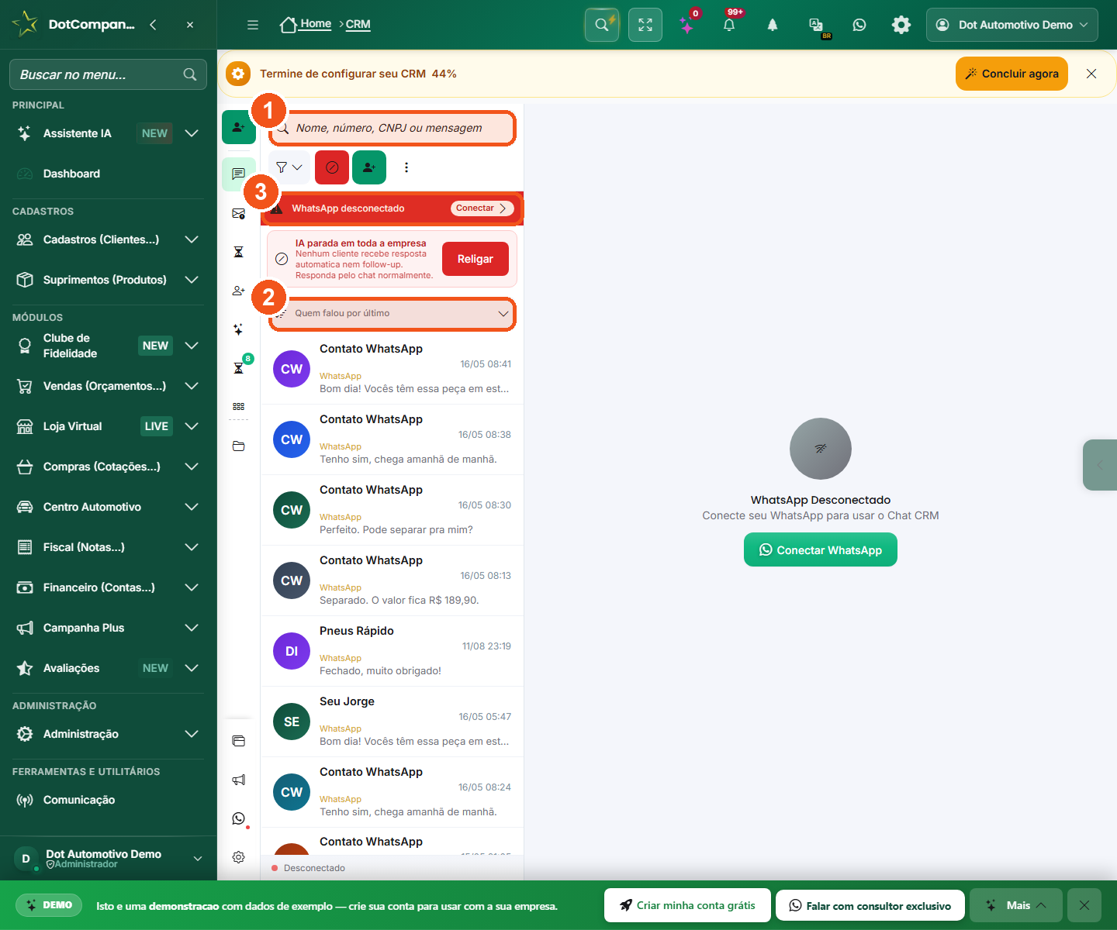Open the Contato WhatsApp conversation from 16/05 08:13
Screen dimensions: 1117x930
393,580
